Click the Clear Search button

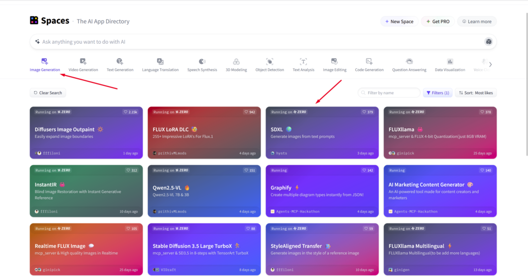pos(48,93)
